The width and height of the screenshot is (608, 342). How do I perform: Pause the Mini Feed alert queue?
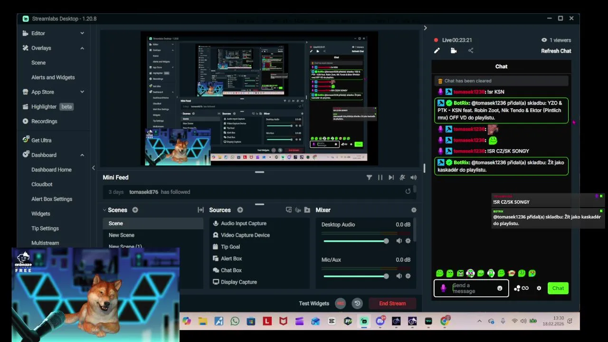point(380,177)
